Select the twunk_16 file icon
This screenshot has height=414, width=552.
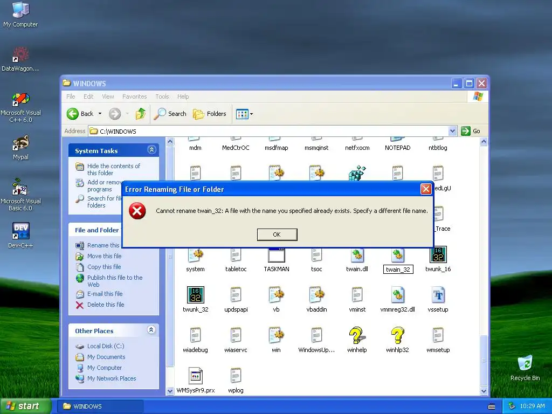tap(438, 259)
